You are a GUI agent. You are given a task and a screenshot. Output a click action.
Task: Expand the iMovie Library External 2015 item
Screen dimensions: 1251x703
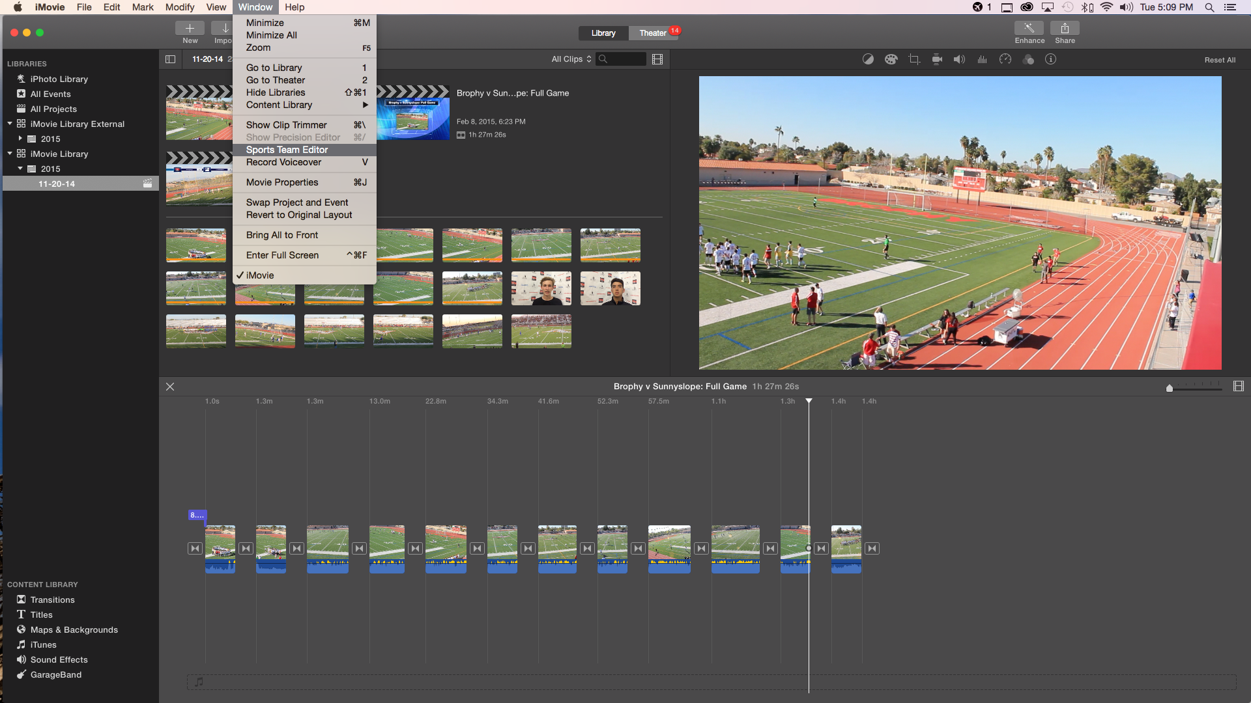[20, 139]
